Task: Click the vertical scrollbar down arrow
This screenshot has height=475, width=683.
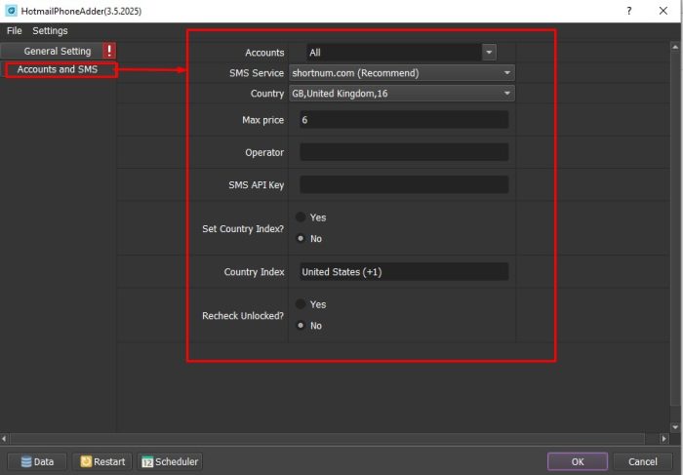Action: click(675, 427)
